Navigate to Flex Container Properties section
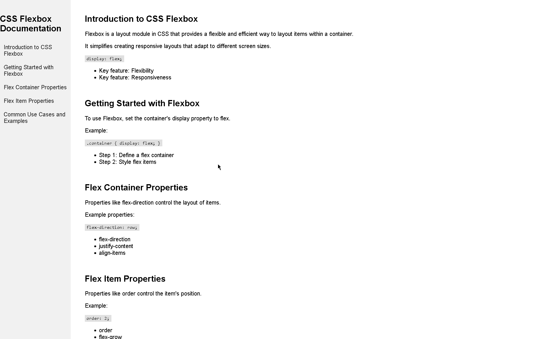Image resolution: width=543 pixels, height=339 pixels. click(35, 87)
